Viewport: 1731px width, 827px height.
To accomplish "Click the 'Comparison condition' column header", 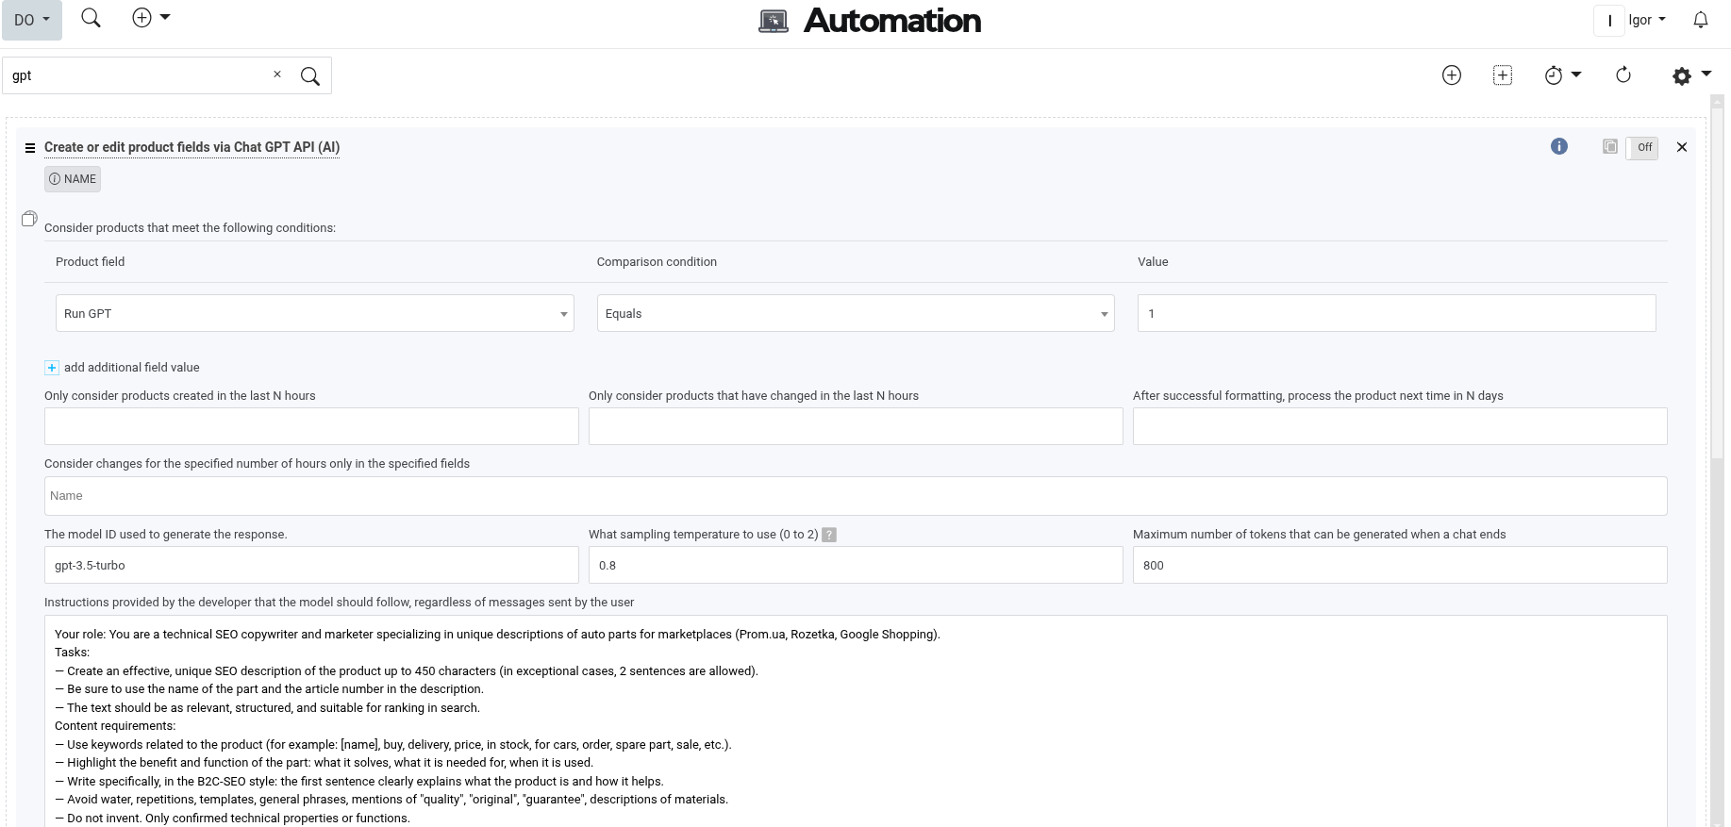I will (x=657, y=262).
